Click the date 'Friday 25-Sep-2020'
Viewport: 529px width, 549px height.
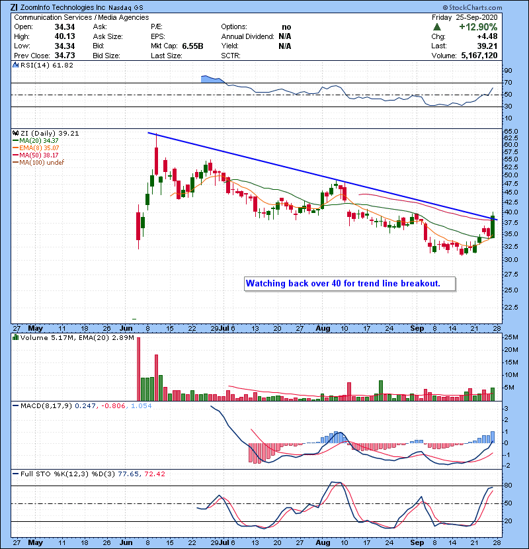[464, 17]
